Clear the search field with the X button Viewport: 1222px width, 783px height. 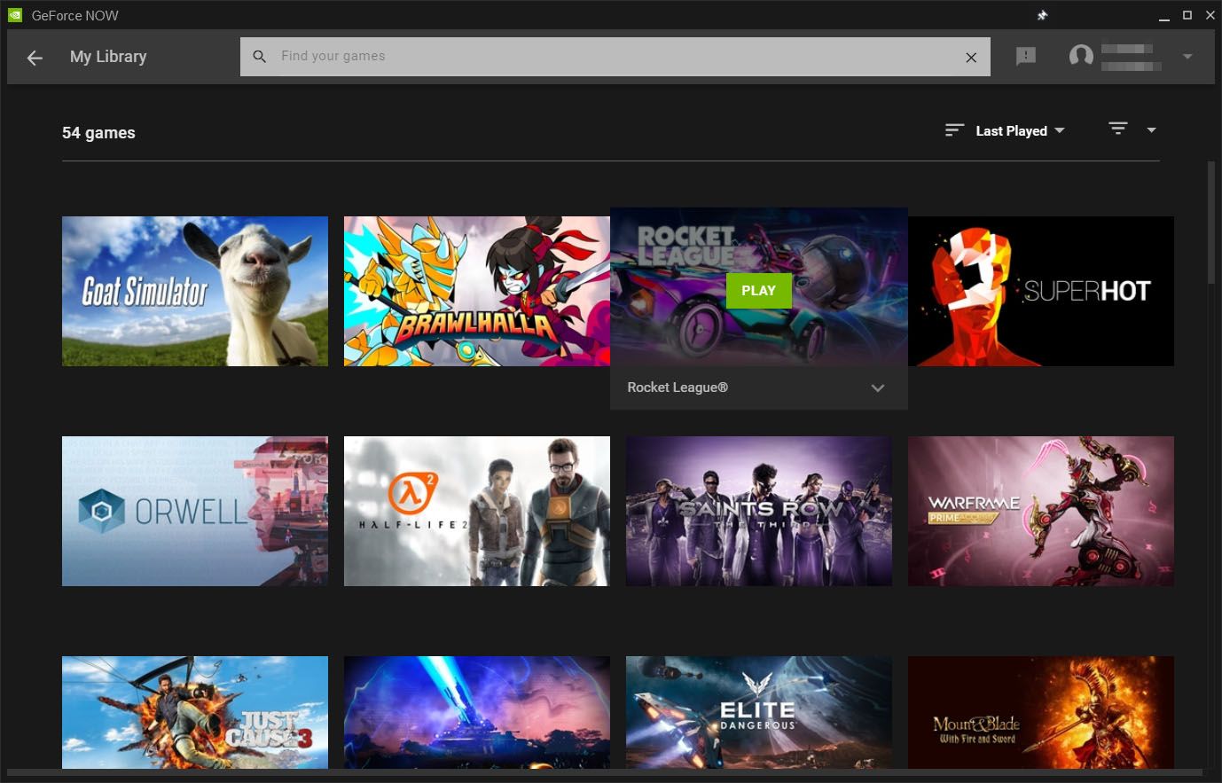[x=971, y=57]
